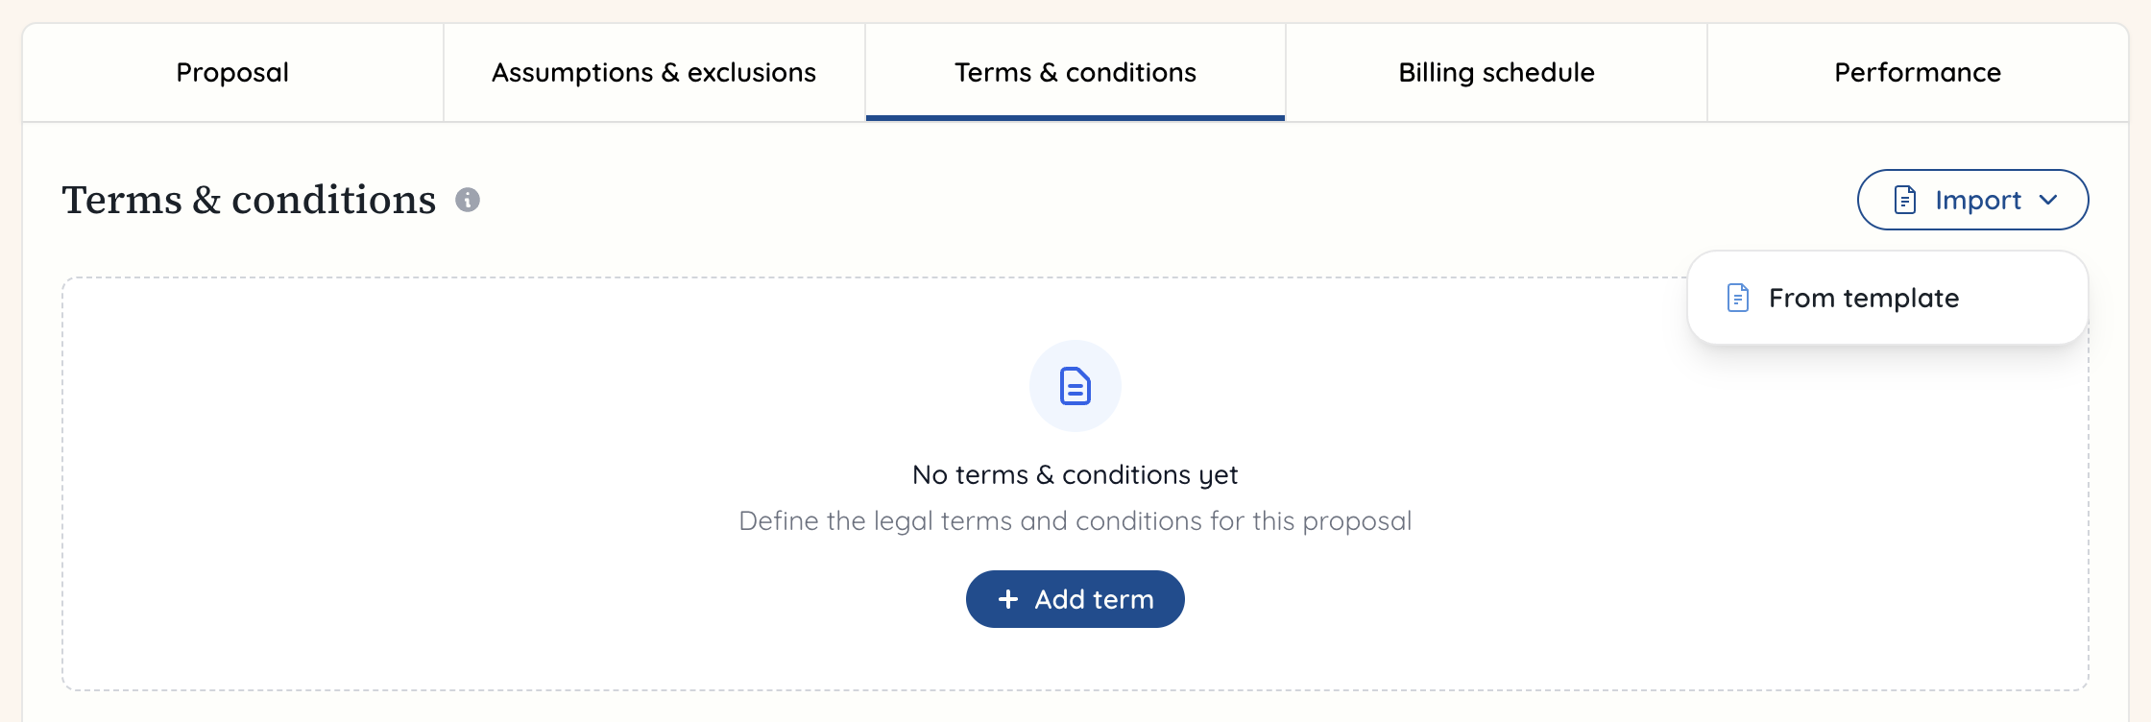Select the Terms & conditions tab
This screenshot has height=722, width=2151.
pos(1075,72)
